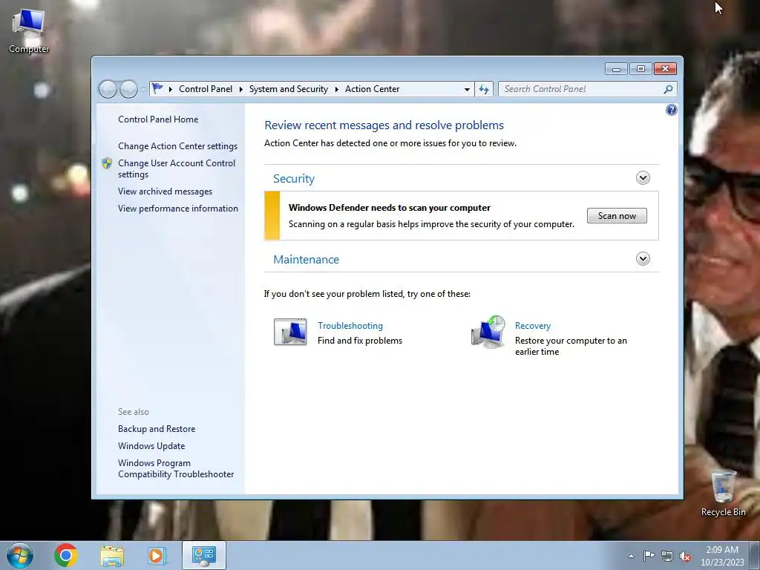
Task: Click the search magnifier icon
Action: pos(669,89)
